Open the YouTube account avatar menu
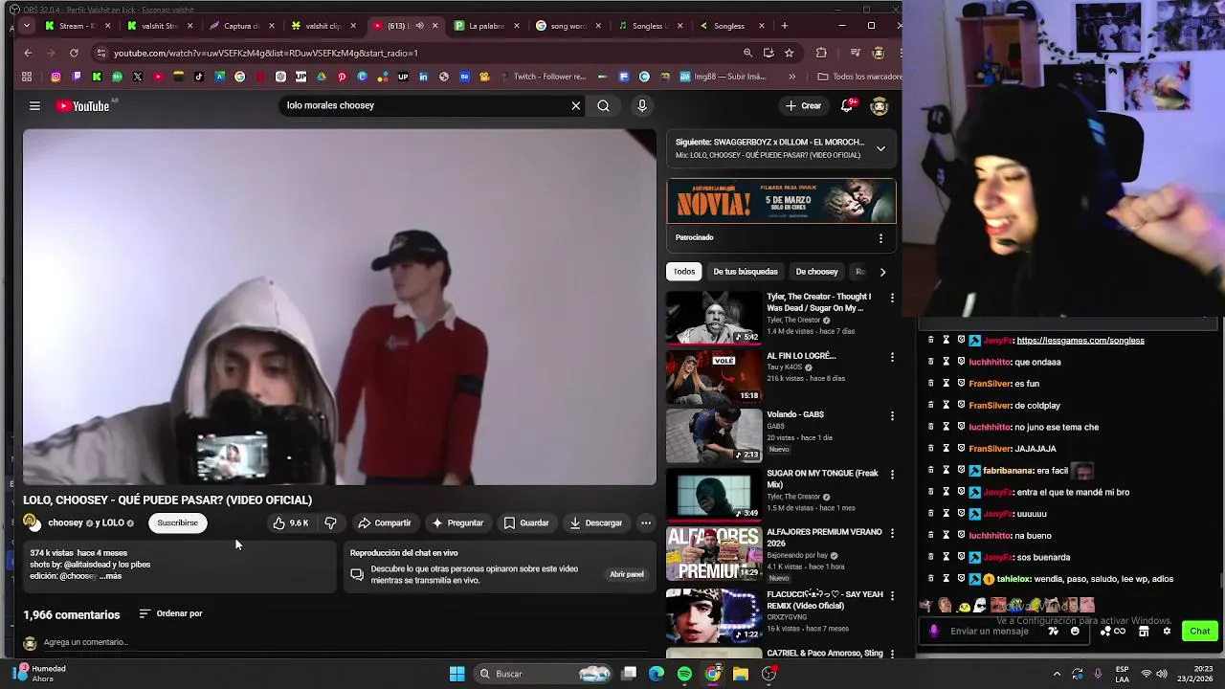 880,105
